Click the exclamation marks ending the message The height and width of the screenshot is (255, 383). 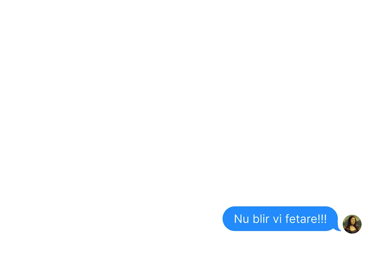point(322,219)
